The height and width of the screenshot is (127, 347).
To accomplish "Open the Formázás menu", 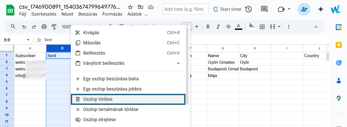I will pyautogui.click(x=112, y=14).
